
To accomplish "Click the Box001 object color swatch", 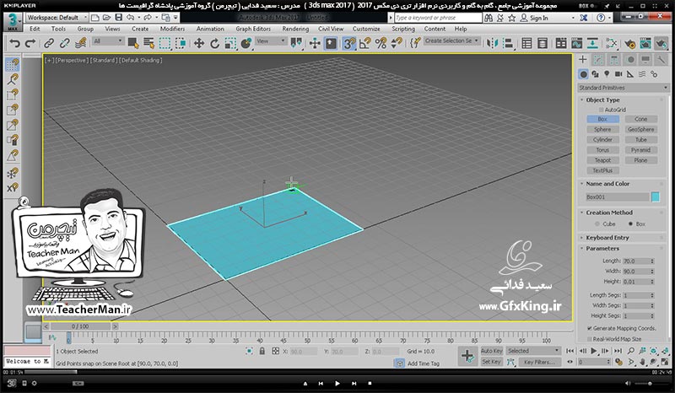I will tap(656, 196).
